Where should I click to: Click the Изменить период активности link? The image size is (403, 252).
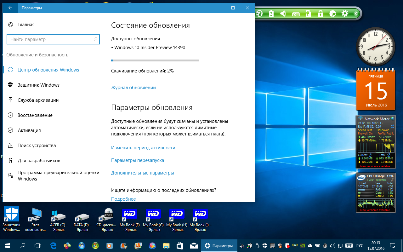143,148
